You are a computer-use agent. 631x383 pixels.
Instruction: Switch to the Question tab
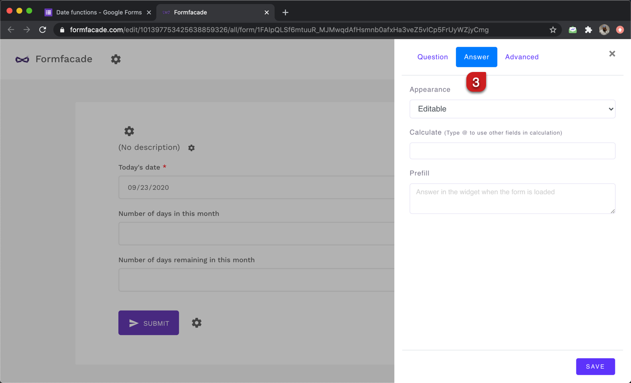pyautogui.click(x=432, y=57)
